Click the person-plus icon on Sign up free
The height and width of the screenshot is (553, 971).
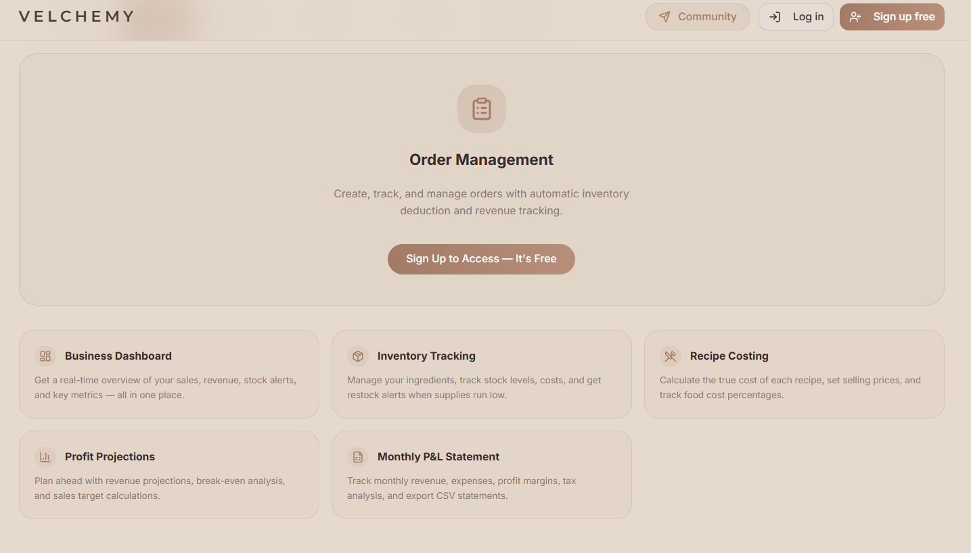tap(855, 17)
